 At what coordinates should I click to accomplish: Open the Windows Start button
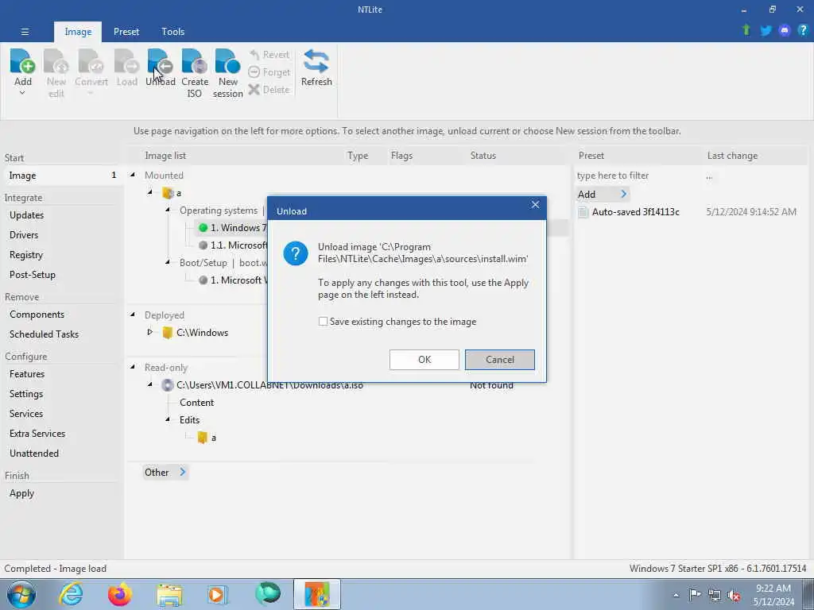pos(21,594)
